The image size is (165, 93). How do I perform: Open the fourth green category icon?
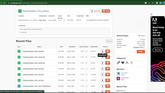(x=131, y=63)
